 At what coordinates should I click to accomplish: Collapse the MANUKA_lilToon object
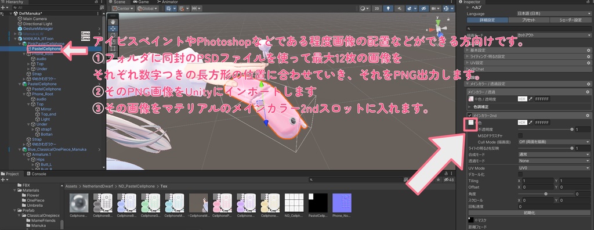(x=16, y=39)
